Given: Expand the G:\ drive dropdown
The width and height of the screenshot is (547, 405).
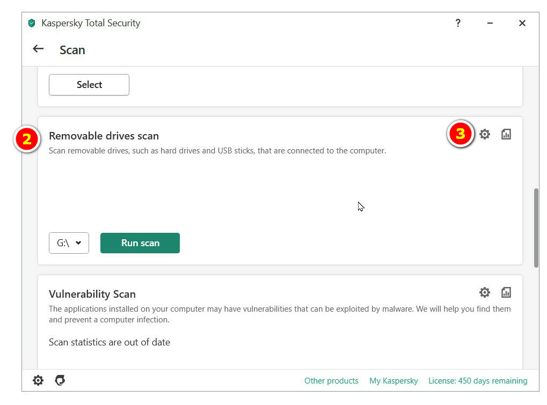Looking at the screenshot, I should pyautogui.click(x=69, y=243).
